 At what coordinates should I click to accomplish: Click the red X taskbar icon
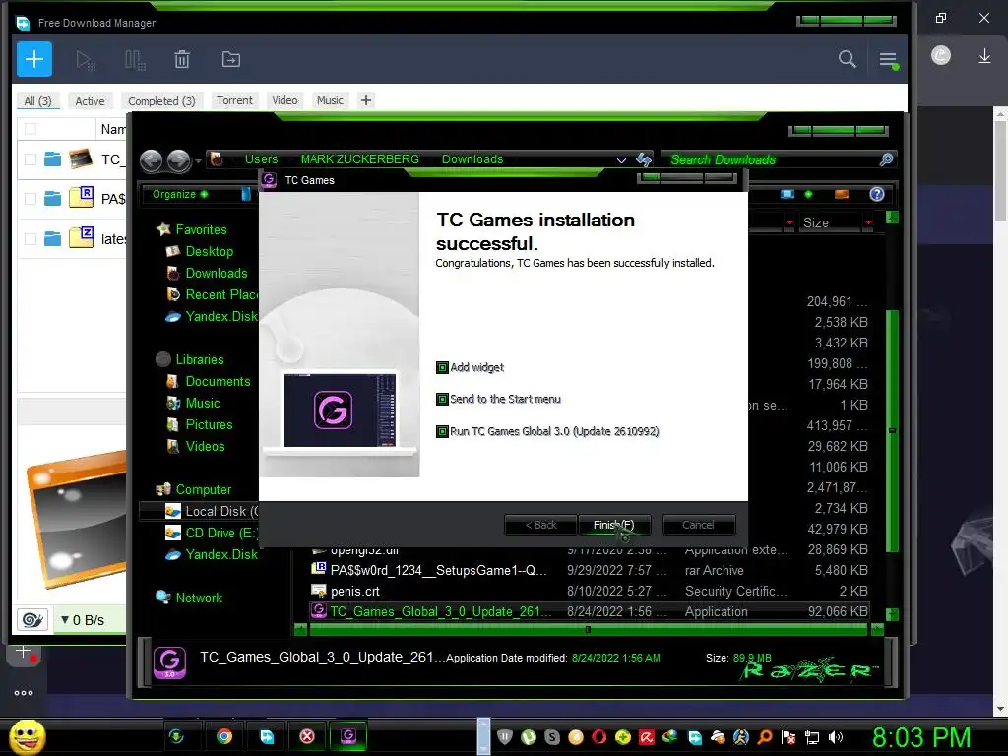(307, 736)
